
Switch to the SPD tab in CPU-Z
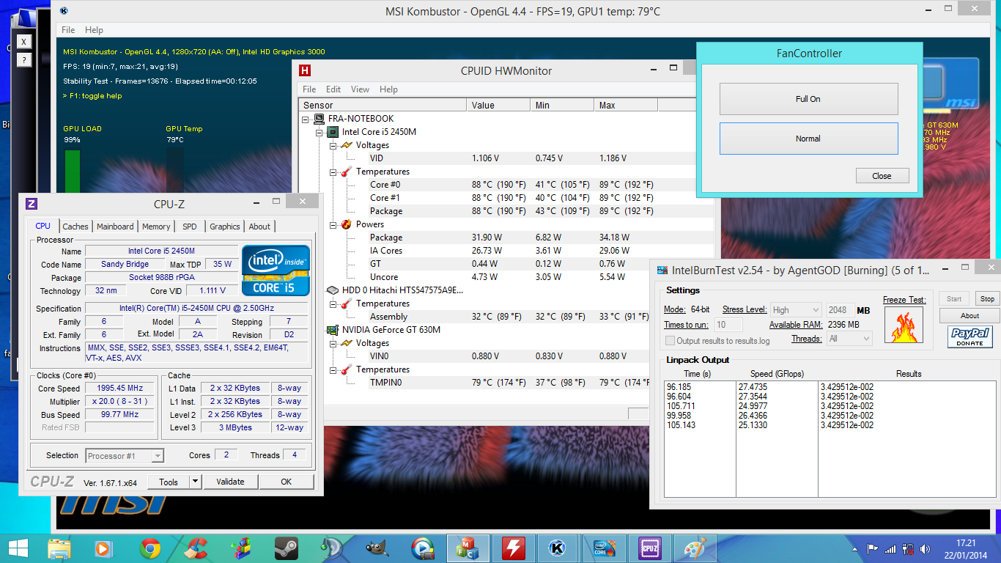(x=190, y=227)
